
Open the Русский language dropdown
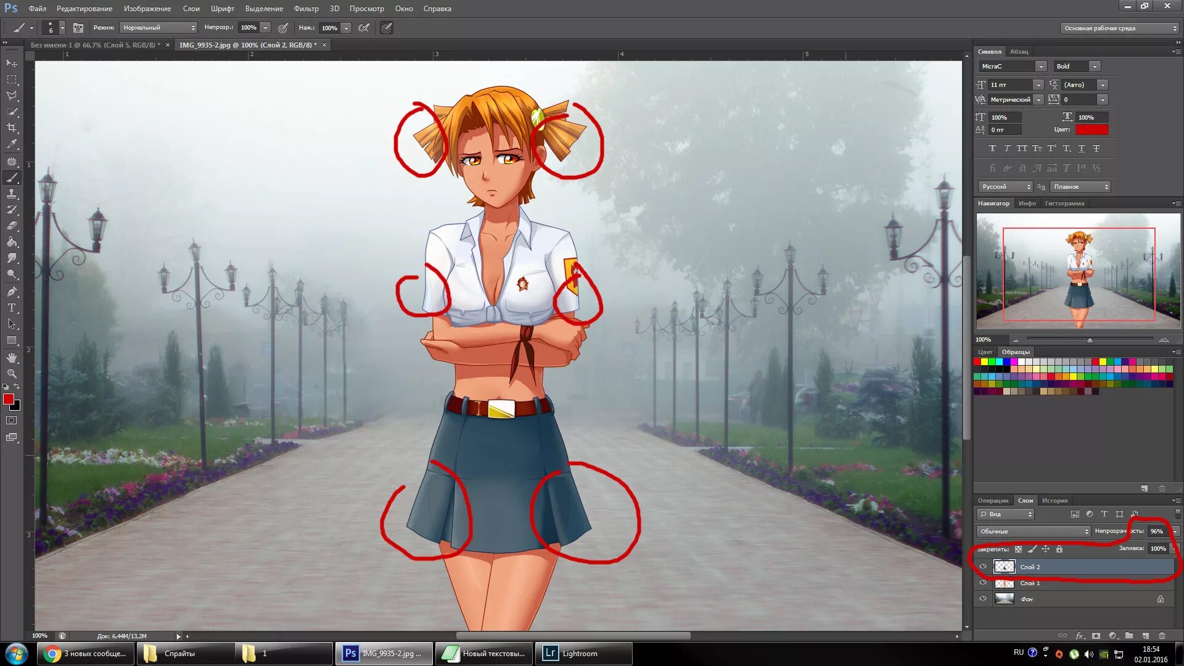[1005, 187]
